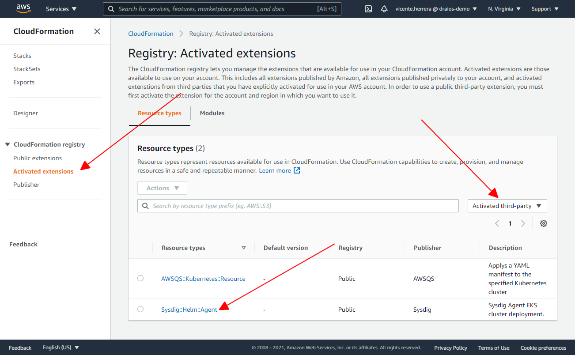
Task: Click page number 1 in pagination
Action: (x=510, y=223)
